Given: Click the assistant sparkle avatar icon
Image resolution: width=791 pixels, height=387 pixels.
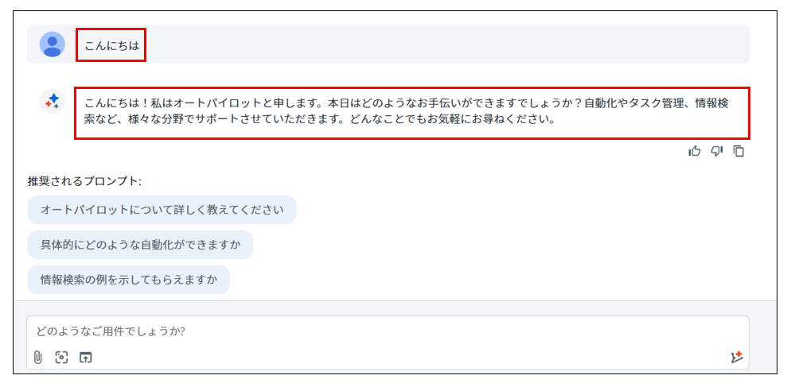Looking at the screenshot, I should point(53,101).
